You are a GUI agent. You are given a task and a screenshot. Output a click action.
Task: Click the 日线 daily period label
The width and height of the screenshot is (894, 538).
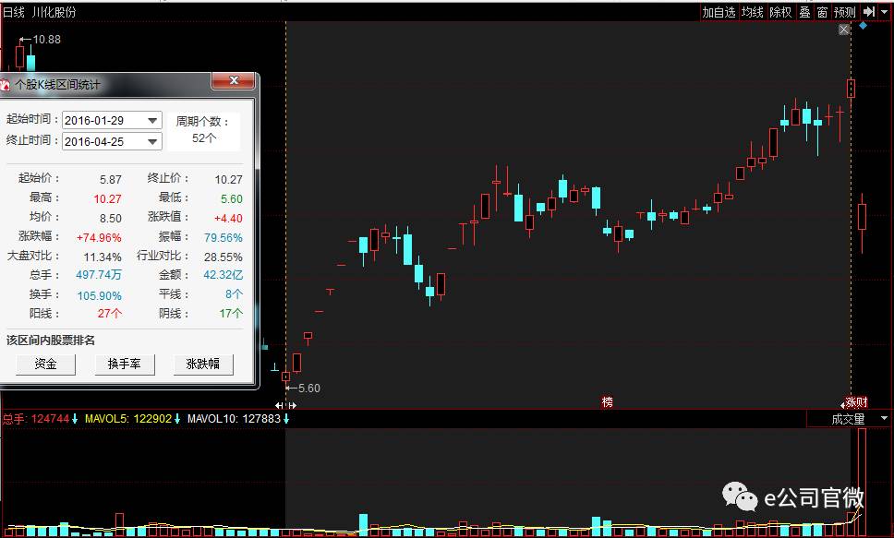[13, 12]
